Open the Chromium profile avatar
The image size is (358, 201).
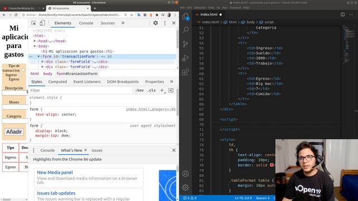click(169, 15)
